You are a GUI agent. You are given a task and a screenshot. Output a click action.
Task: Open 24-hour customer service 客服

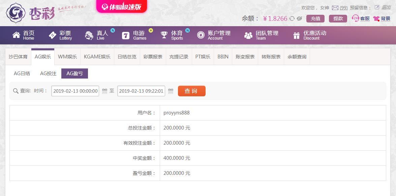[361, 18]
